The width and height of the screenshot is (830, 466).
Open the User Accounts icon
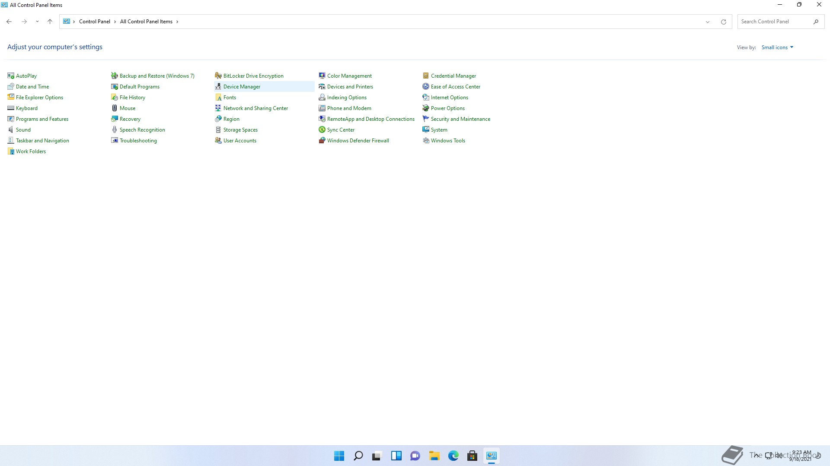click(x=218, y=140)
